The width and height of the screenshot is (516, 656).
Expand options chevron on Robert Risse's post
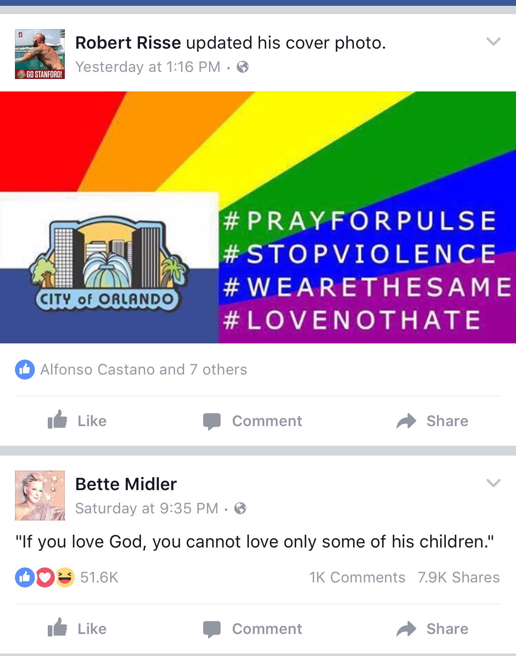tap(493, 41)
